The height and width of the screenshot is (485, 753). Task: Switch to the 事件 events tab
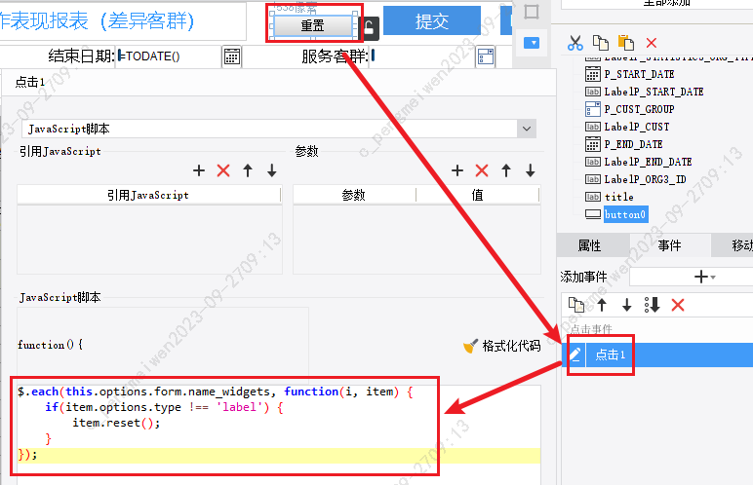coord(669,245)
